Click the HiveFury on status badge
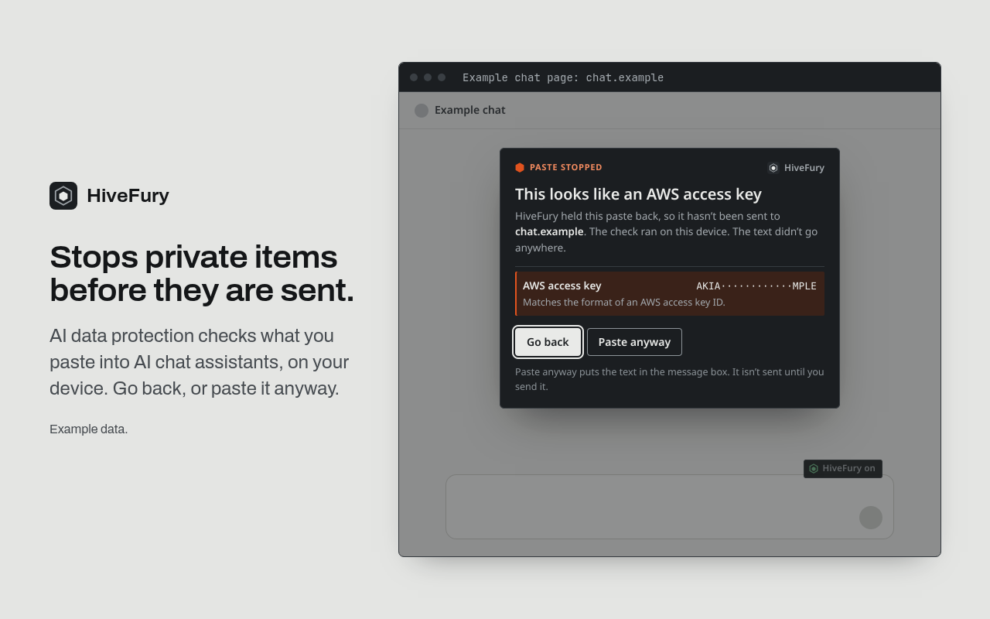The image size is (990, 619). (x=843, y=469)
